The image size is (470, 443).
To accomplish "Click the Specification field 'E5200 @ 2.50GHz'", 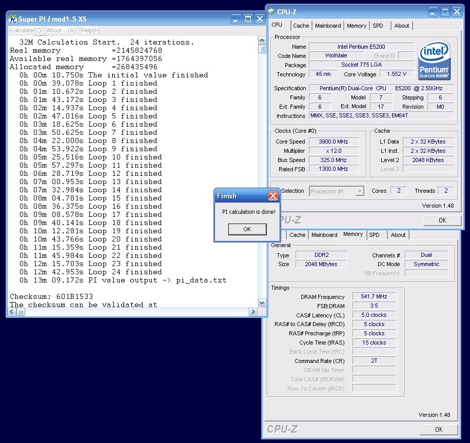I will [x=381, y=88].
